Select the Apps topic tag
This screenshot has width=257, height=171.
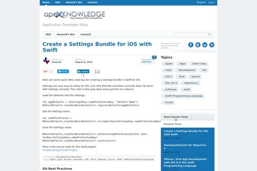(182, 64)
